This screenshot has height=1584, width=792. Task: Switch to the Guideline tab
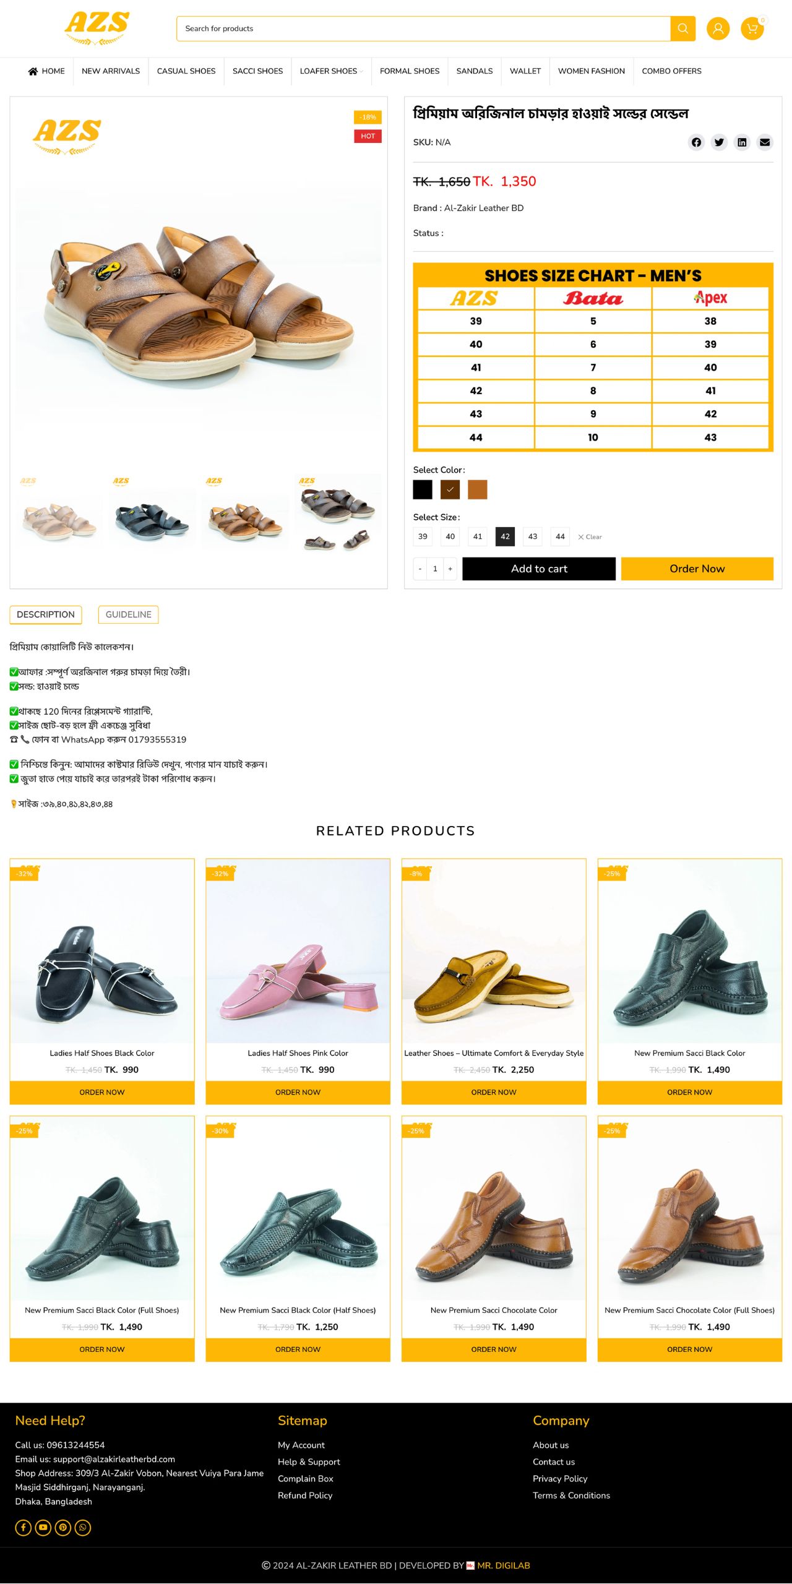(x=128, y=614)
